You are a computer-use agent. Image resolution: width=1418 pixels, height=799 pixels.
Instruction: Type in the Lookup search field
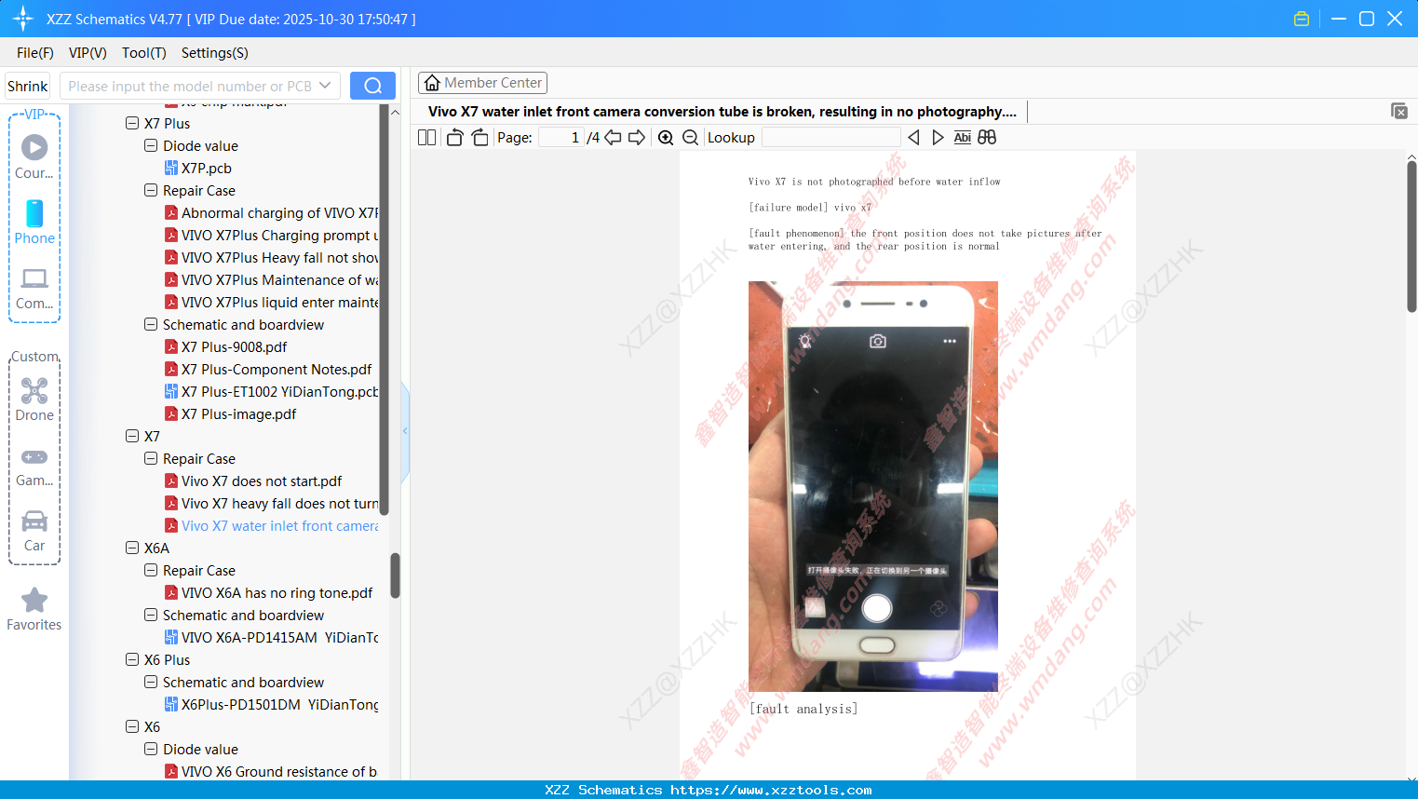pos(831,137)
